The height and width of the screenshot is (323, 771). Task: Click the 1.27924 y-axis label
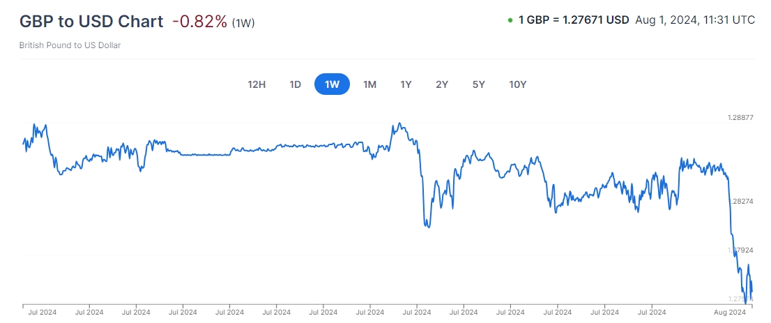coord(741,250)
